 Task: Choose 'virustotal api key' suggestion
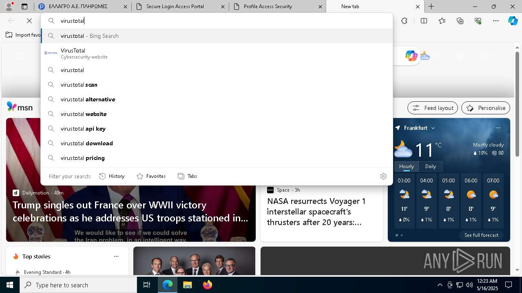pyautogui.click(x=217, y=129)
